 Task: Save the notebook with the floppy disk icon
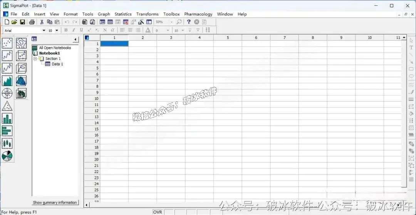[x=23, y=22]
